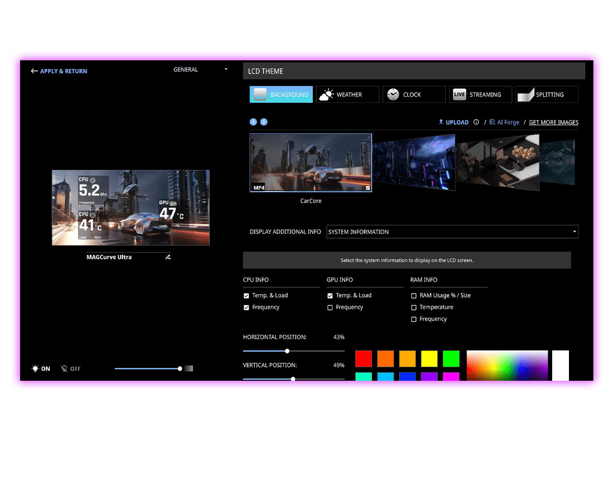613x486 pixels.
Task: Click the previous image arrow
Action: [x=253, y=122]
